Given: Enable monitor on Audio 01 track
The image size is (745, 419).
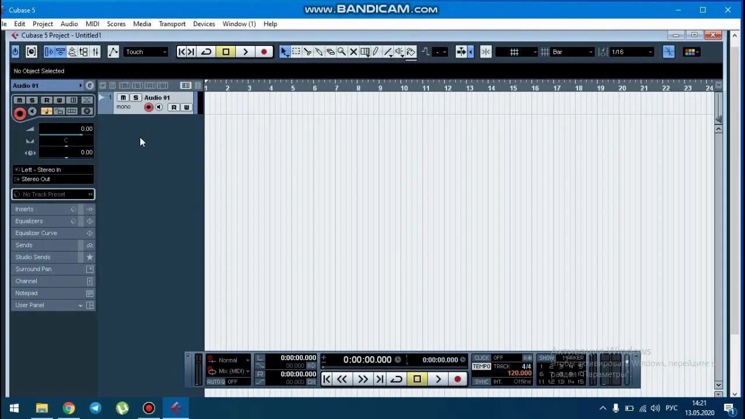Looking at the screenshot, I should [158, 107].
